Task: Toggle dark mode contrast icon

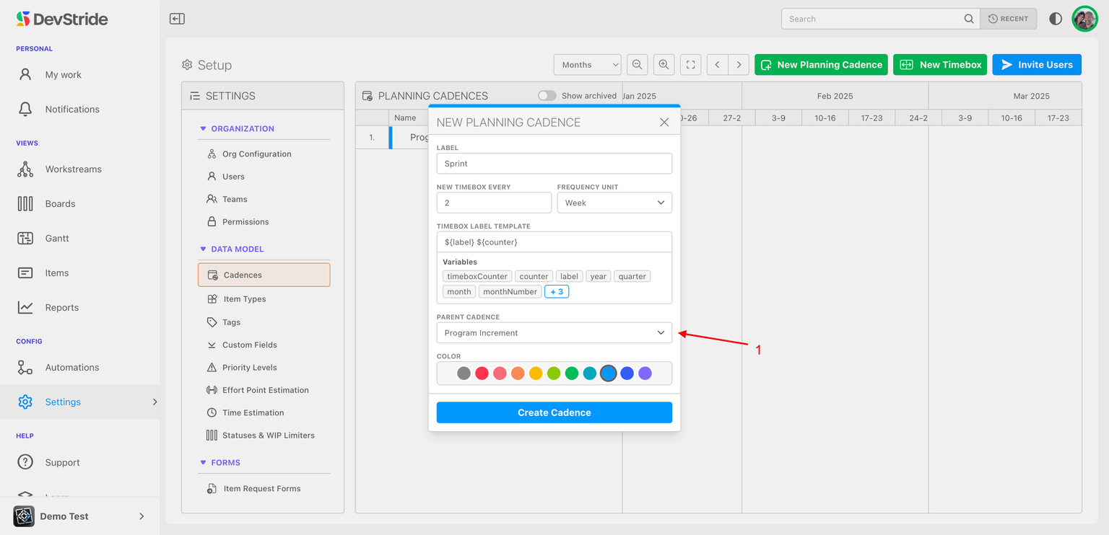Action: [1056, 19]
